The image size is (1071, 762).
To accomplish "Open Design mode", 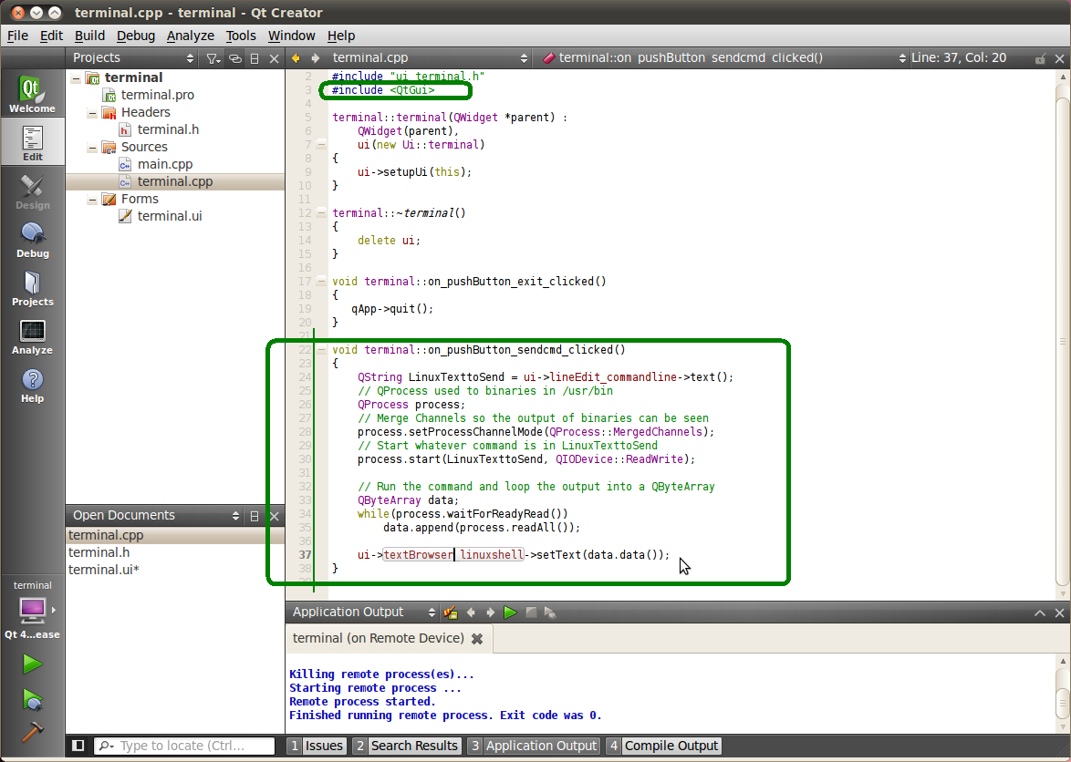I will point(32,191).
